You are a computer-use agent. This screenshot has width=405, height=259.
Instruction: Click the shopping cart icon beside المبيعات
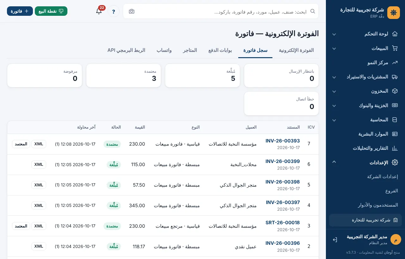pyautogui.click(x=395, y=48)
